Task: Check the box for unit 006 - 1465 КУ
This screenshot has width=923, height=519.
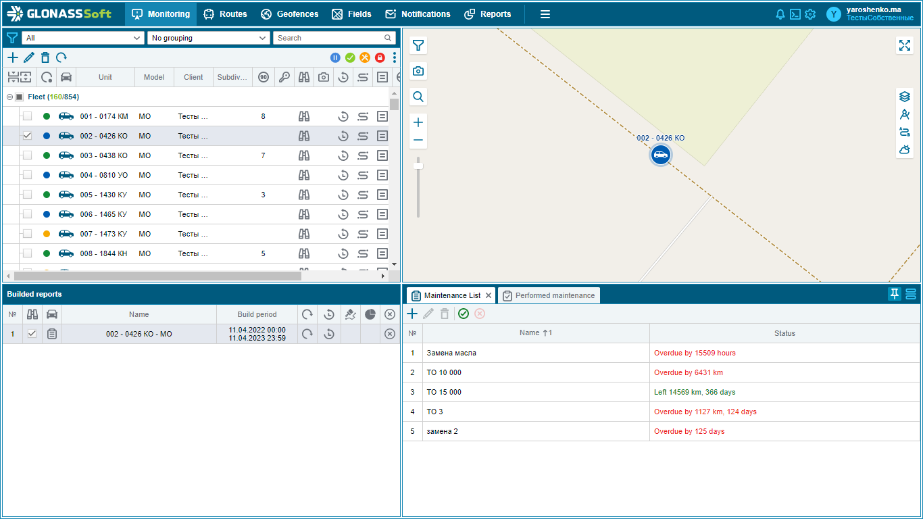Action: tap(27, 214)
